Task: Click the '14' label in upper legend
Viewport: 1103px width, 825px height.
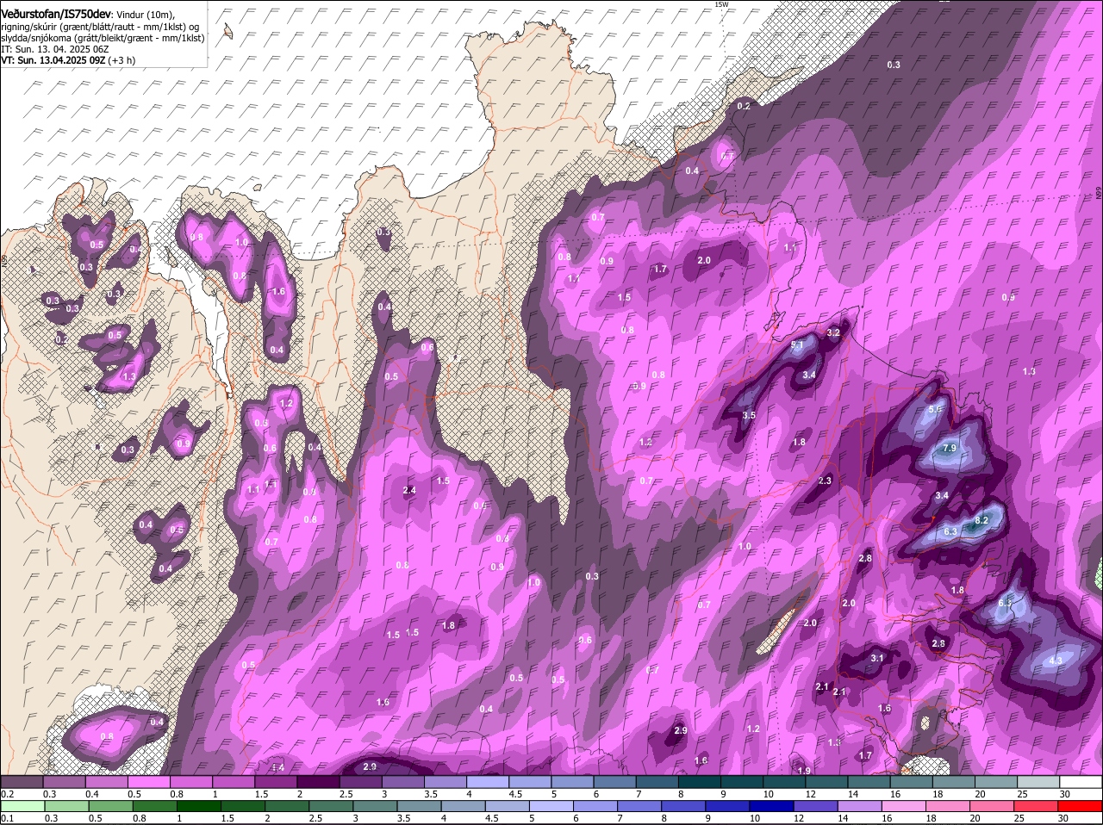Action: [851, 794]
